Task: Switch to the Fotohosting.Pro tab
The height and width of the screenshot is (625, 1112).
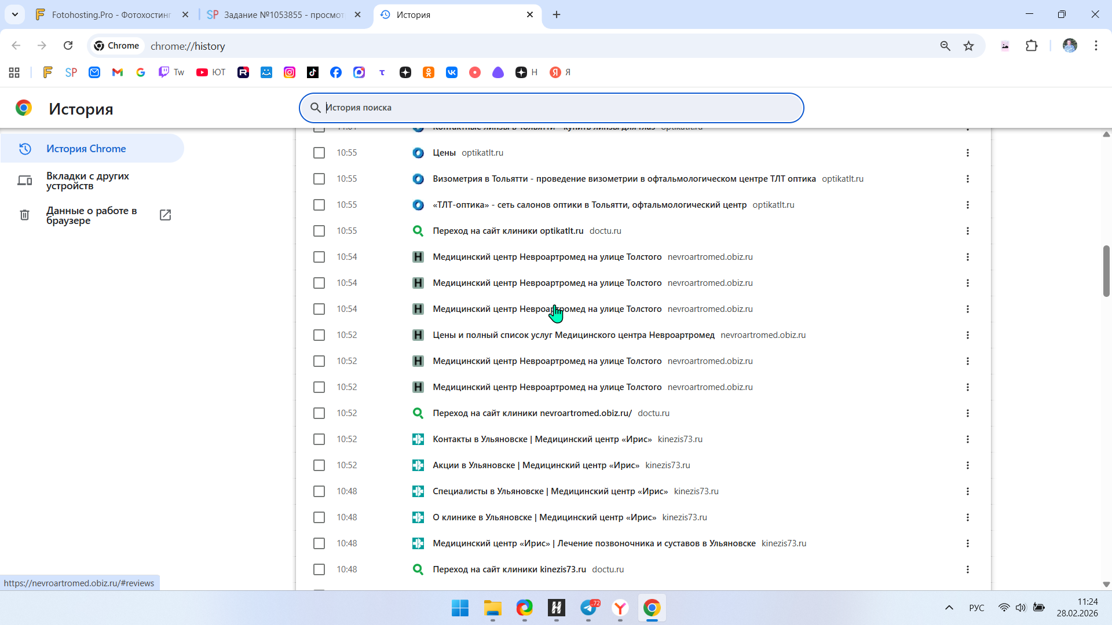Action: (x=111, y=15)
